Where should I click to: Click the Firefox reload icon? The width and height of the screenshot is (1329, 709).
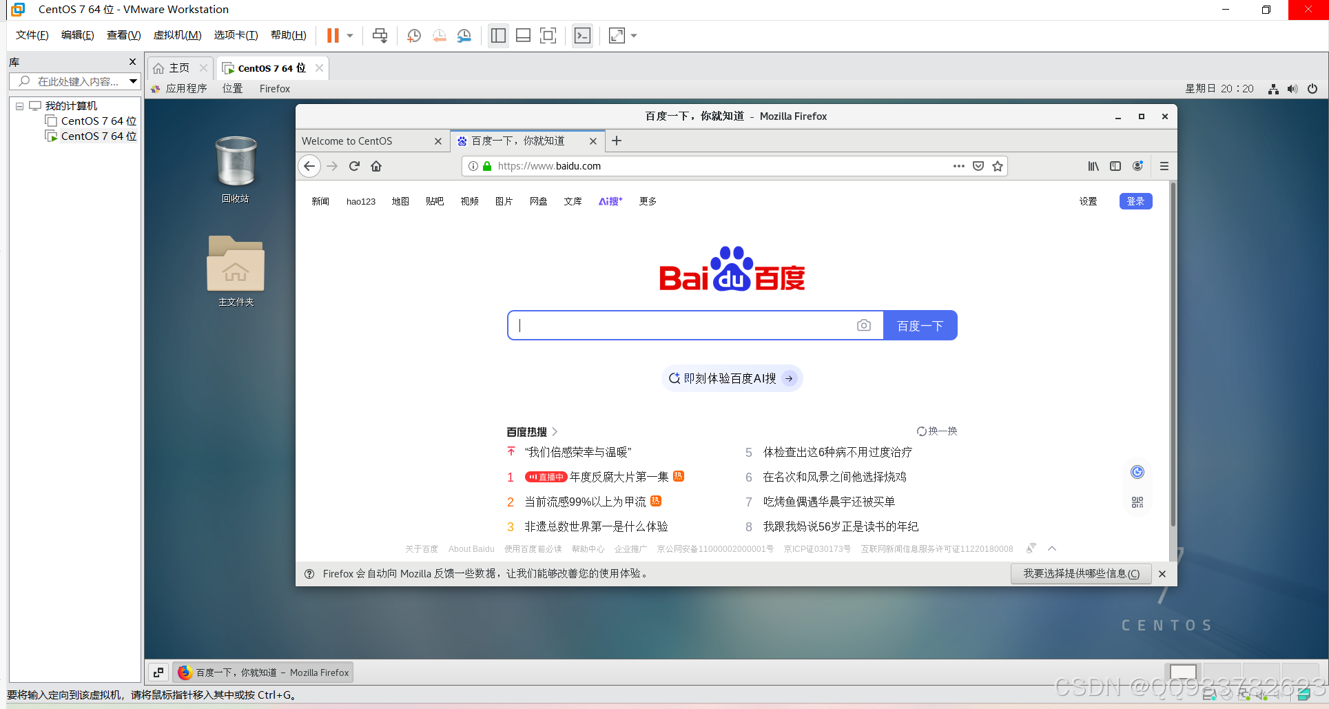click(x=355, y=166)
